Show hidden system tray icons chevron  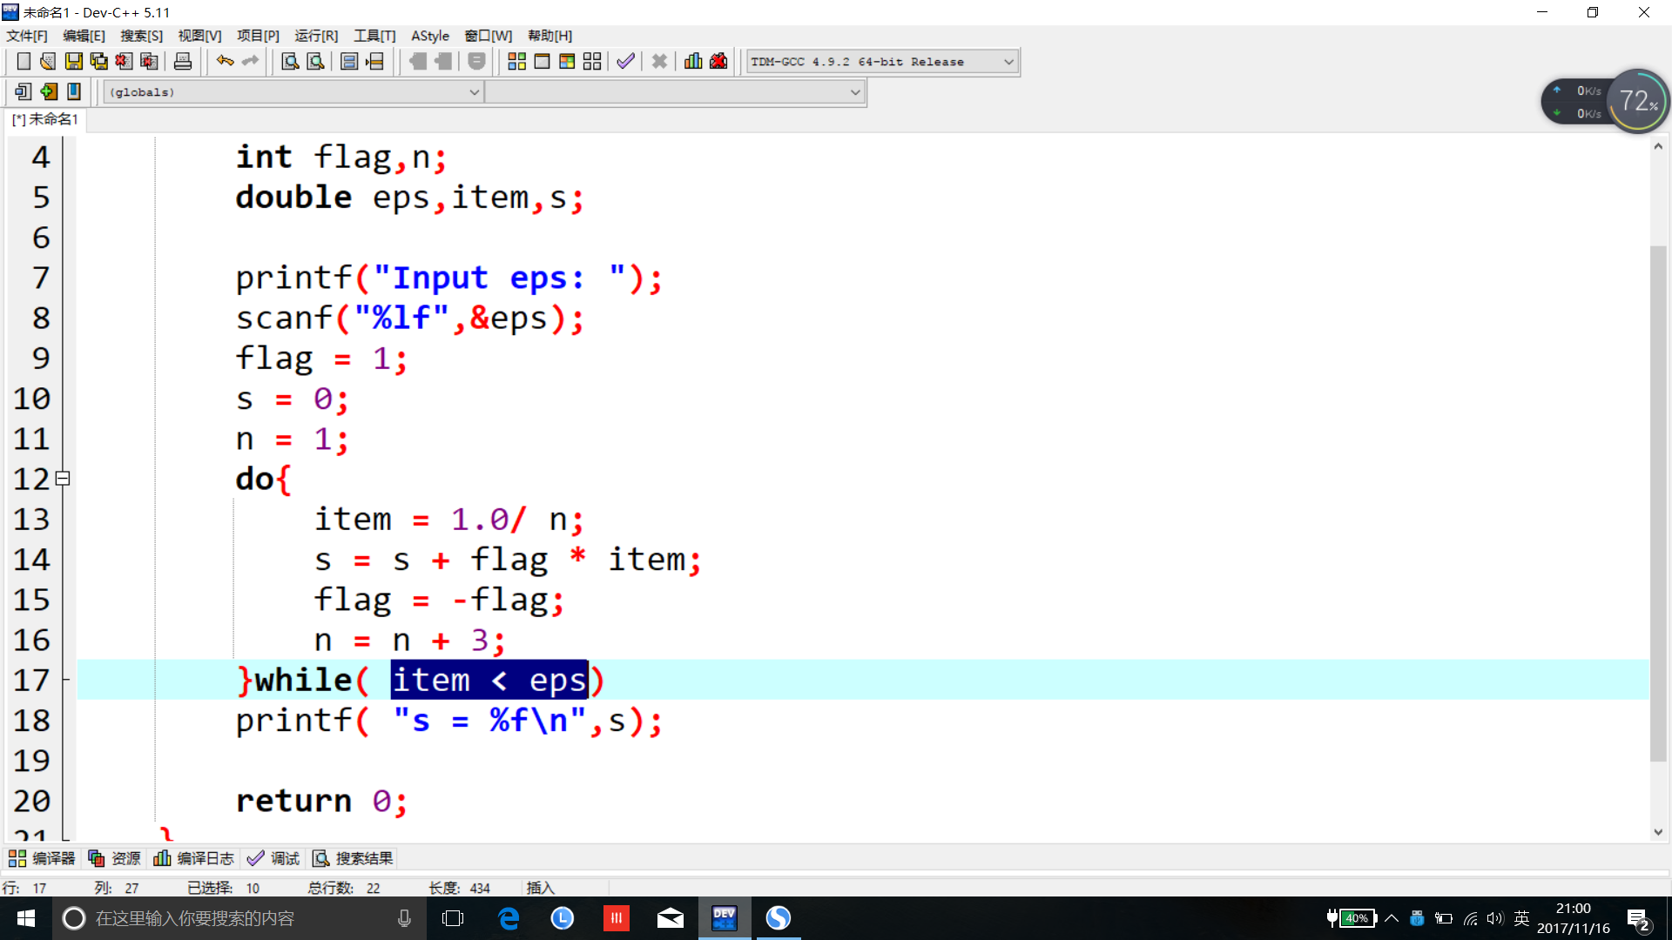click(1392, 918)
